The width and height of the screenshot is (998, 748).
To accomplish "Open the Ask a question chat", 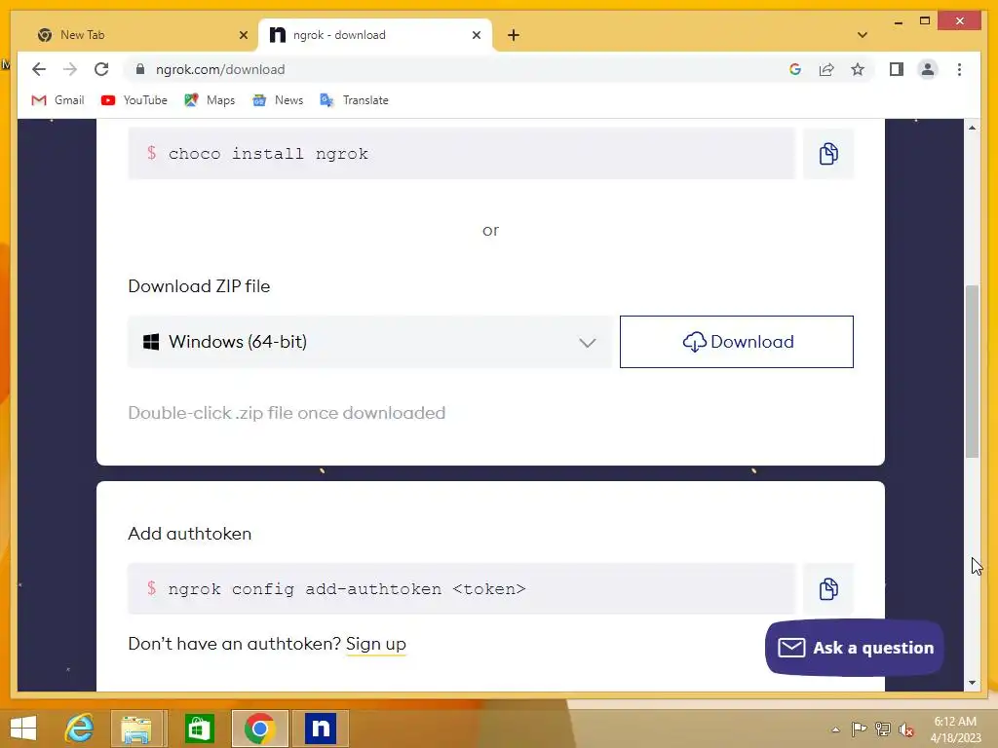I will pyautogui.click(x=854, y=648).
